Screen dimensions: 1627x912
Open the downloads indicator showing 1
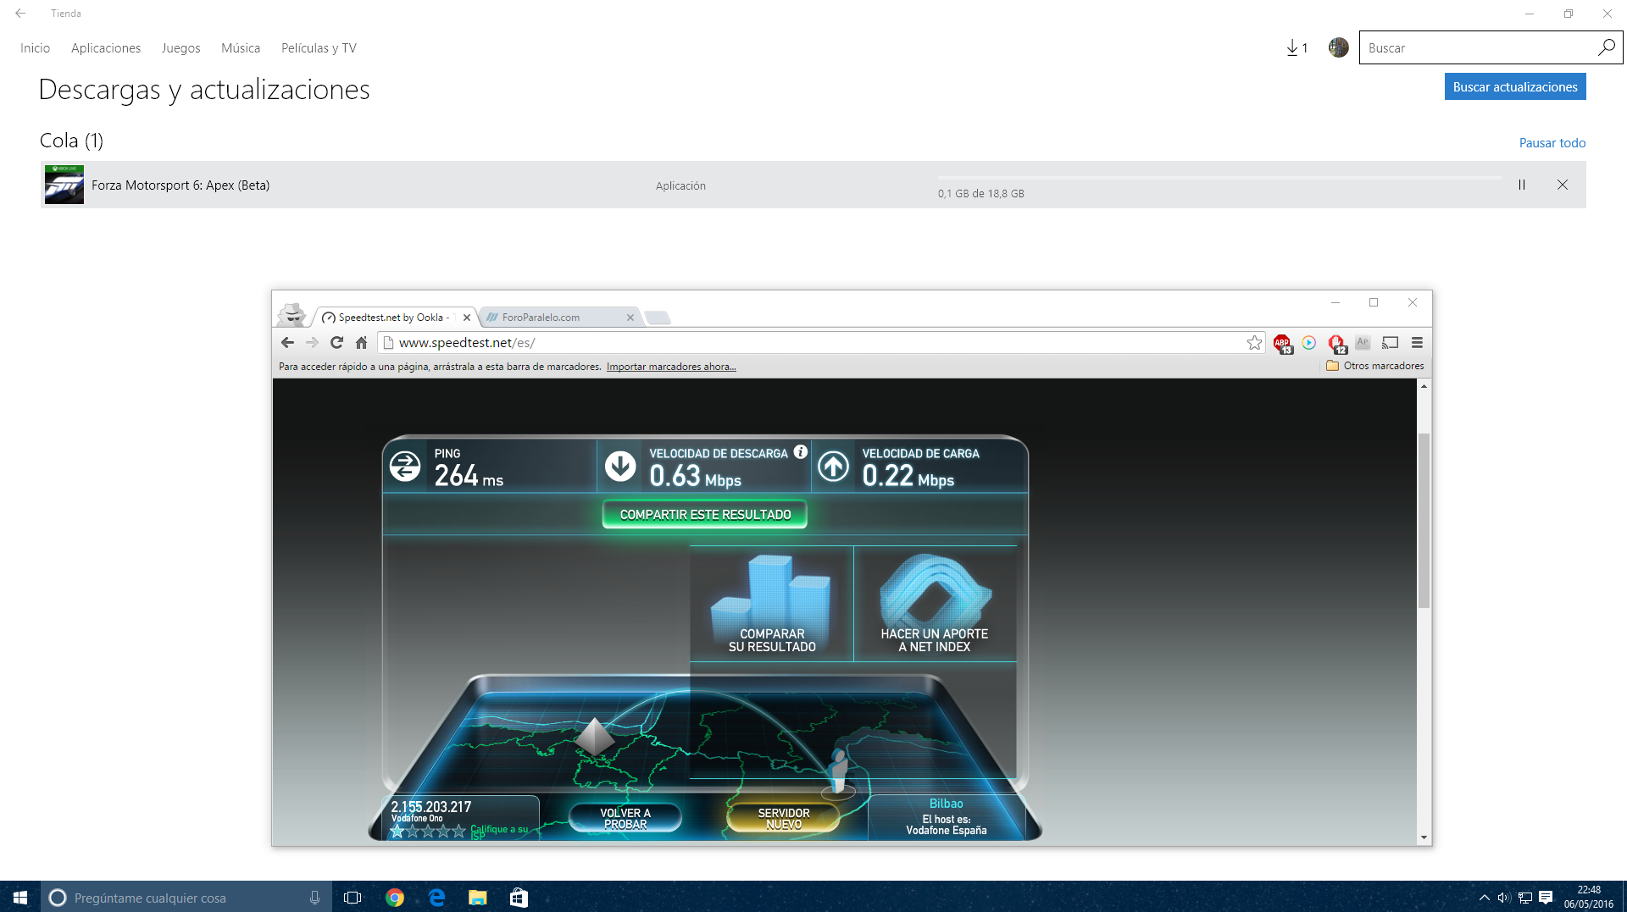pos(1297,48)
